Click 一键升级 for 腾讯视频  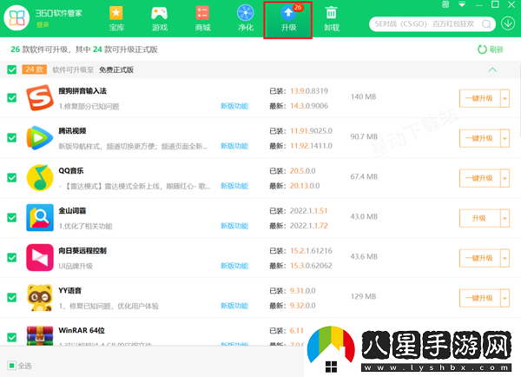tap(479, 138)
